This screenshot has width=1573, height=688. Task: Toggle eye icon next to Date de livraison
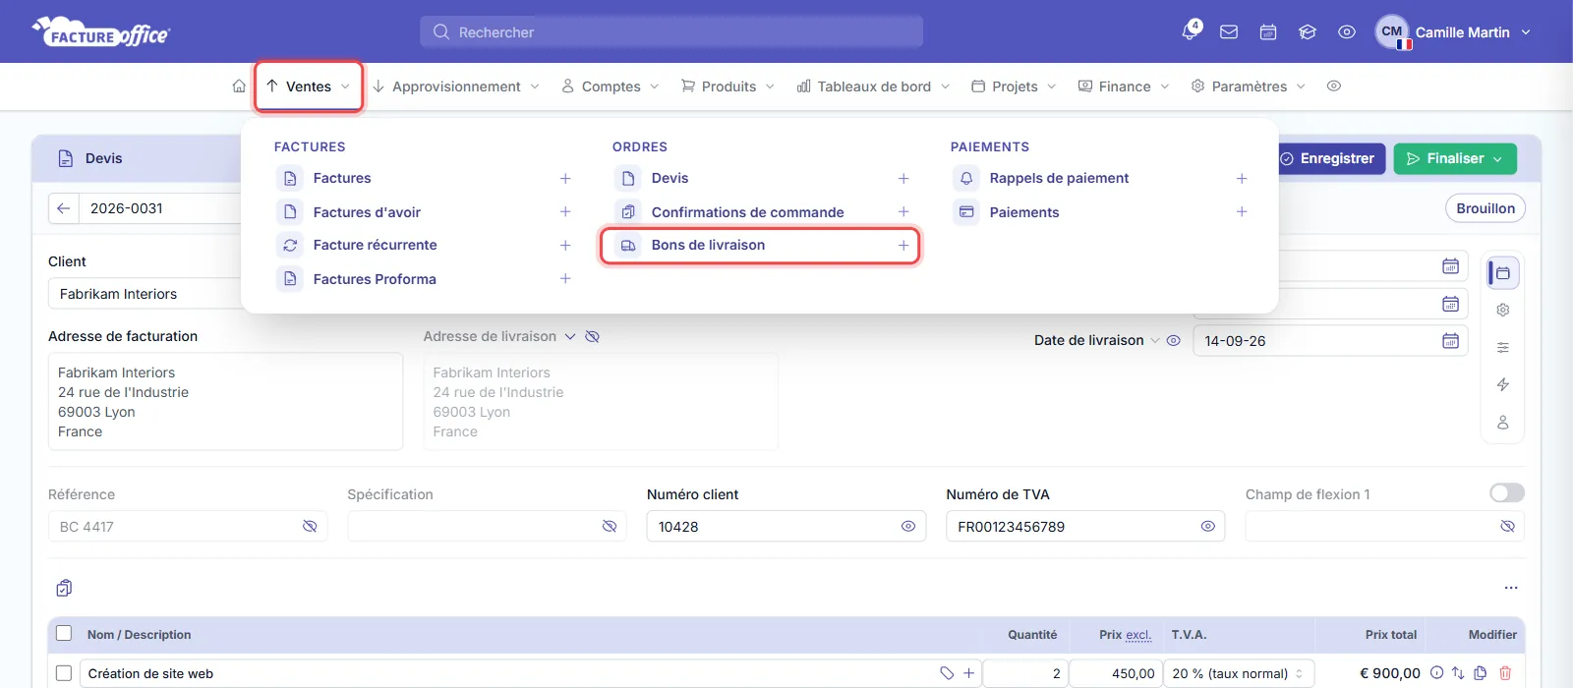[x=1173, y=341]
